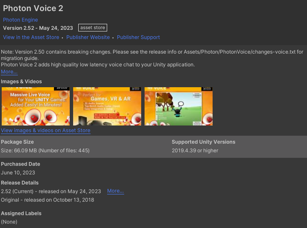Select the Package Size heading
Viewport: 307px width, 228px height.
[17, 142]
